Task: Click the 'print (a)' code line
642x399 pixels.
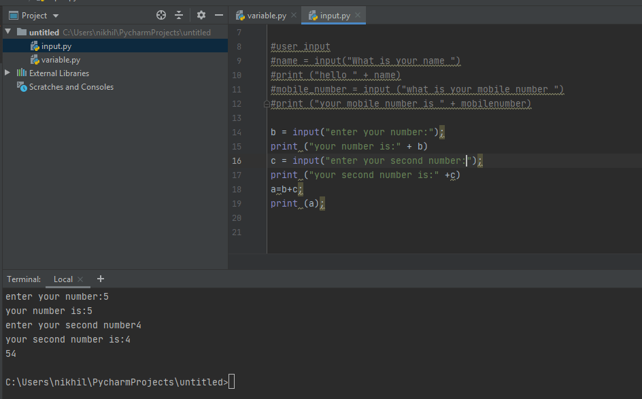Action: [x=298, y=203]
